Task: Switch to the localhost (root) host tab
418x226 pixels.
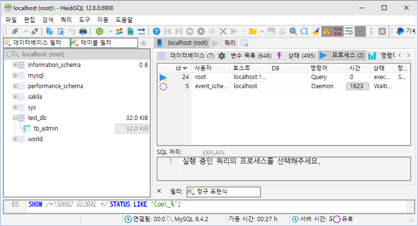Action: click(x=182, y=43)
